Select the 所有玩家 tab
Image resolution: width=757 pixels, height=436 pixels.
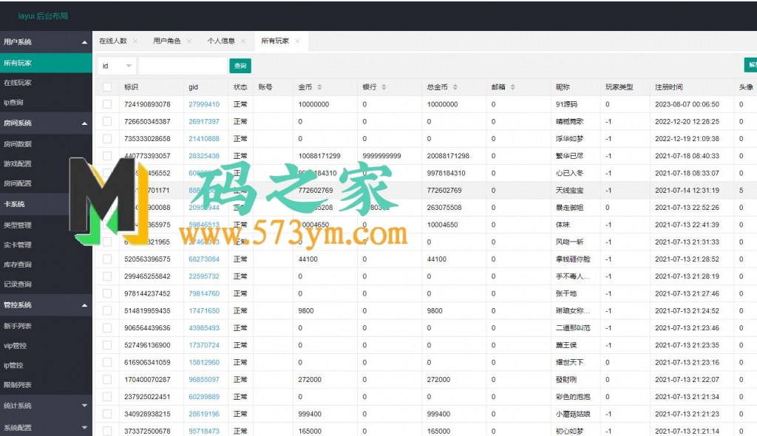275,41
